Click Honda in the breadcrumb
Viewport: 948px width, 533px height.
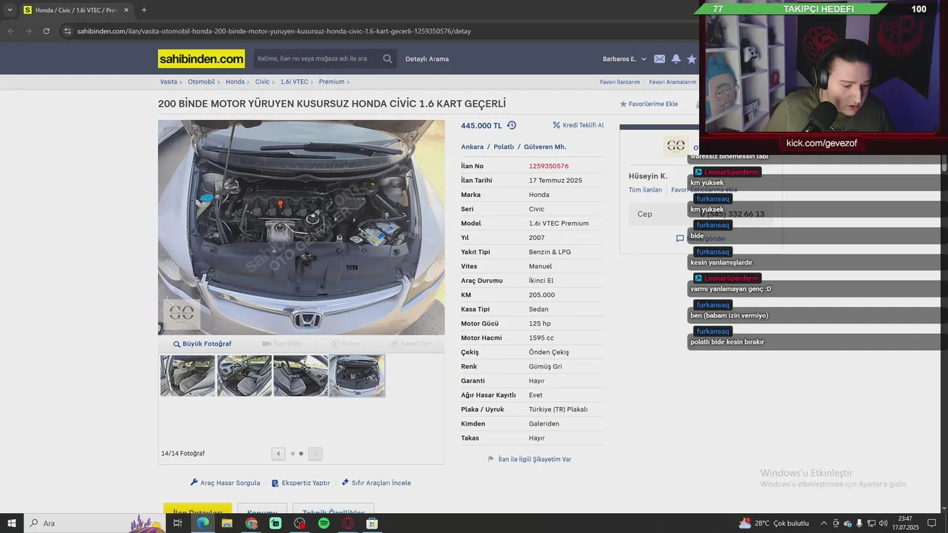(235, 81)
